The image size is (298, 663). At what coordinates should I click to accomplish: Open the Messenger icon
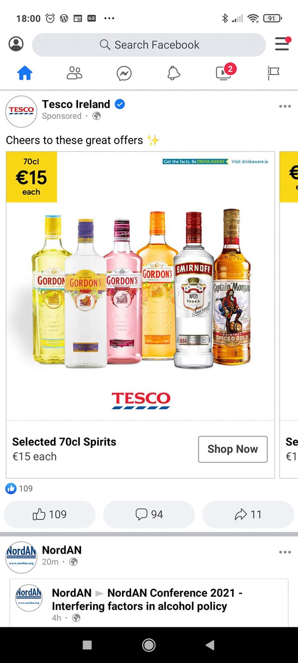click(x=124, y=73)
